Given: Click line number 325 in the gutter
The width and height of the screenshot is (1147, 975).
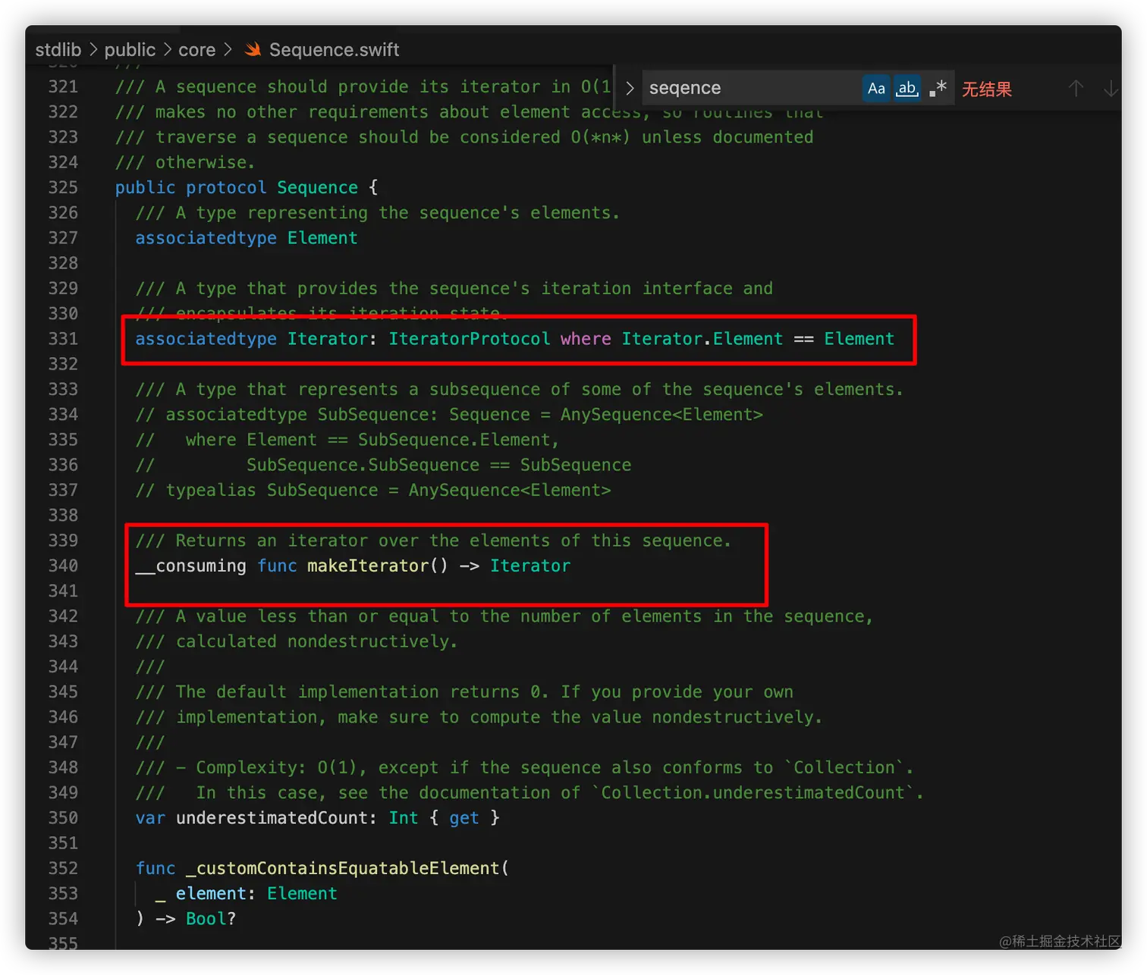Looking at the screenshot, I should 63,187.
